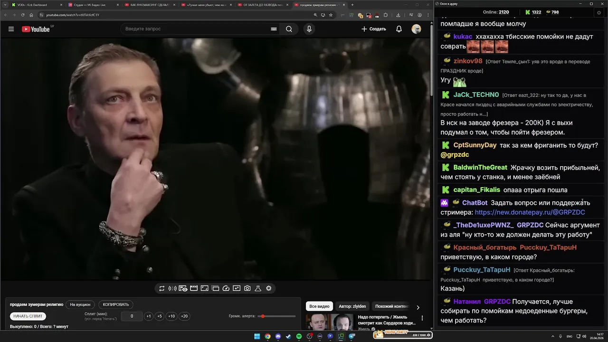Click the capitan_Fikalis username in chat

point(477,190)
